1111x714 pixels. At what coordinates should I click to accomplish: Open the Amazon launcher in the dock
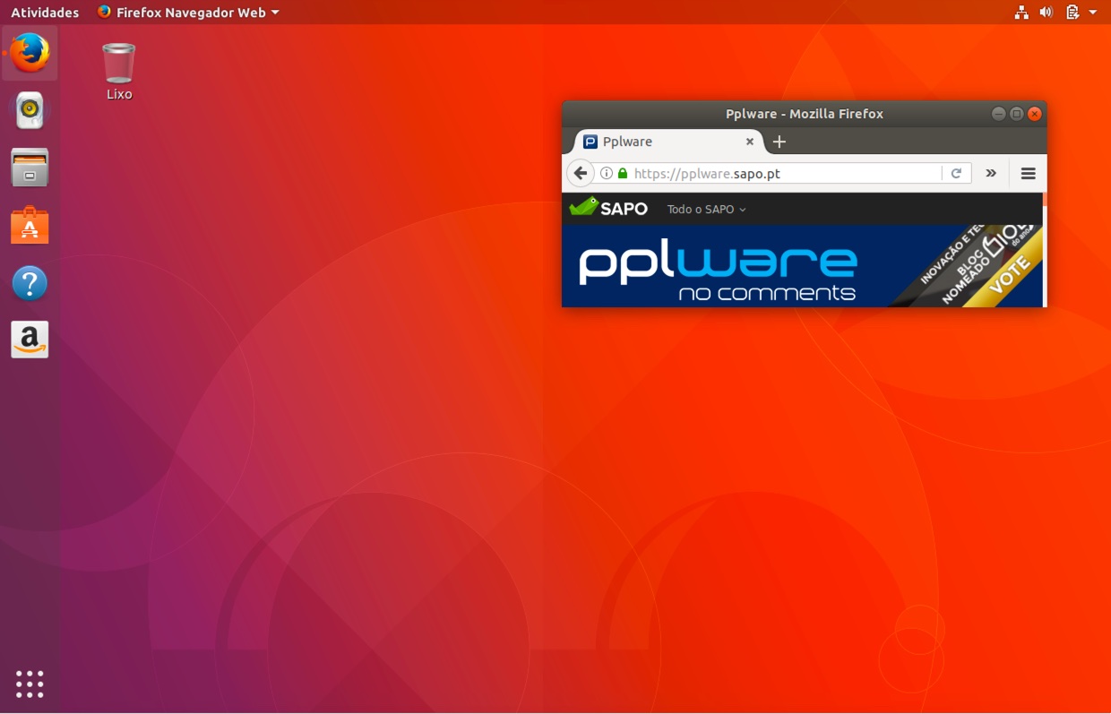pyautogui.click(x=30, y=340)
